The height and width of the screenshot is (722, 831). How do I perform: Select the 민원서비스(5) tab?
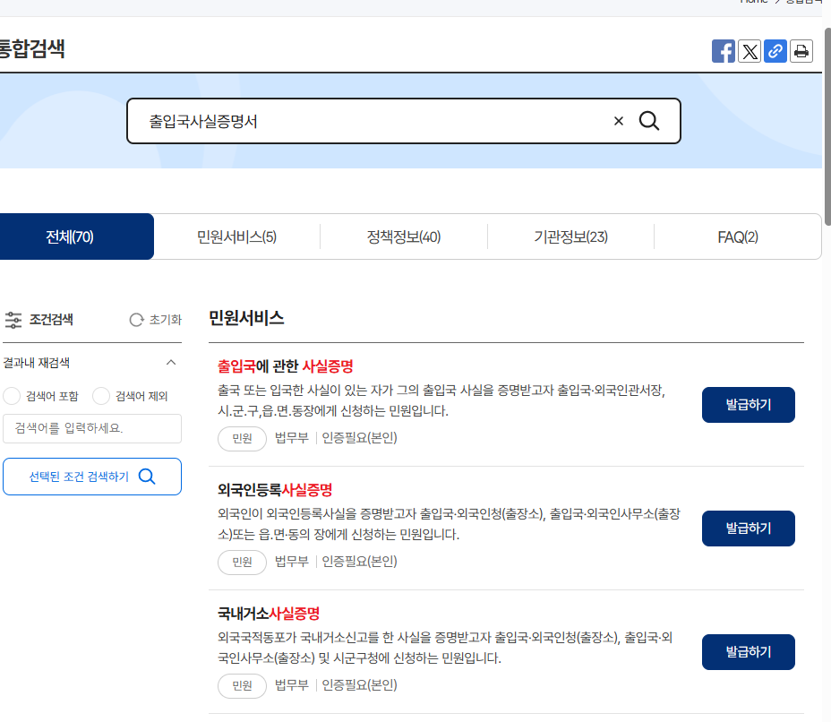(x=237, y=236)
